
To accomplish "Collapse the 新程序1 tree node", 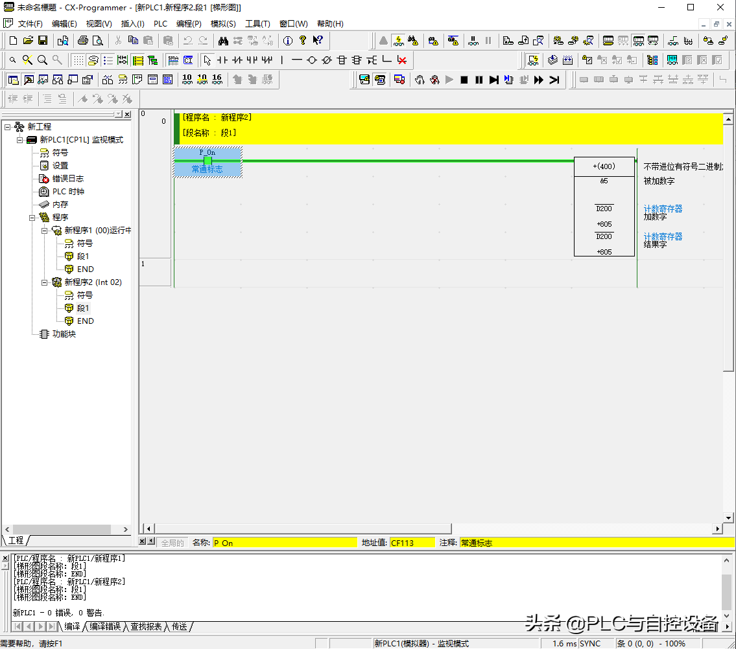I will (x=45, y=231).
